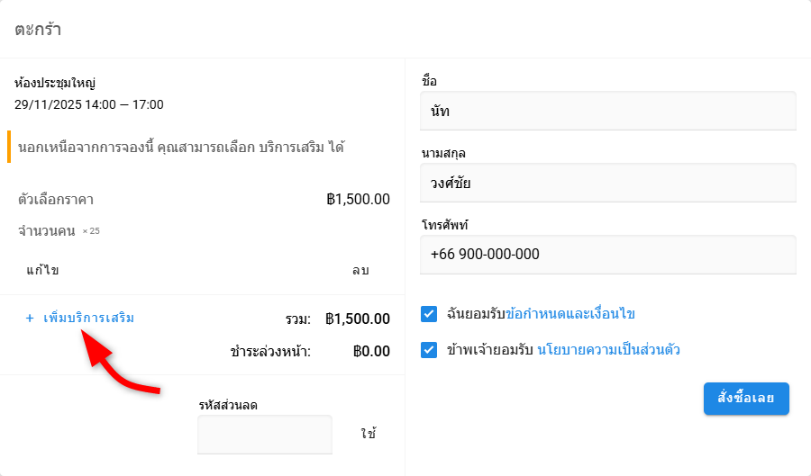The height and width of the screenshot is (476, 811).
Task: Click the ตะกร้า cart heading
Action: click(x=38, y=29)
